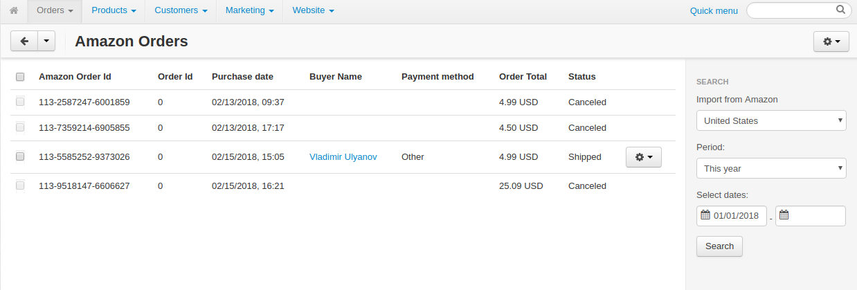Click the back arrow button
Screen dimensions: 857x290
coord(24,41)
